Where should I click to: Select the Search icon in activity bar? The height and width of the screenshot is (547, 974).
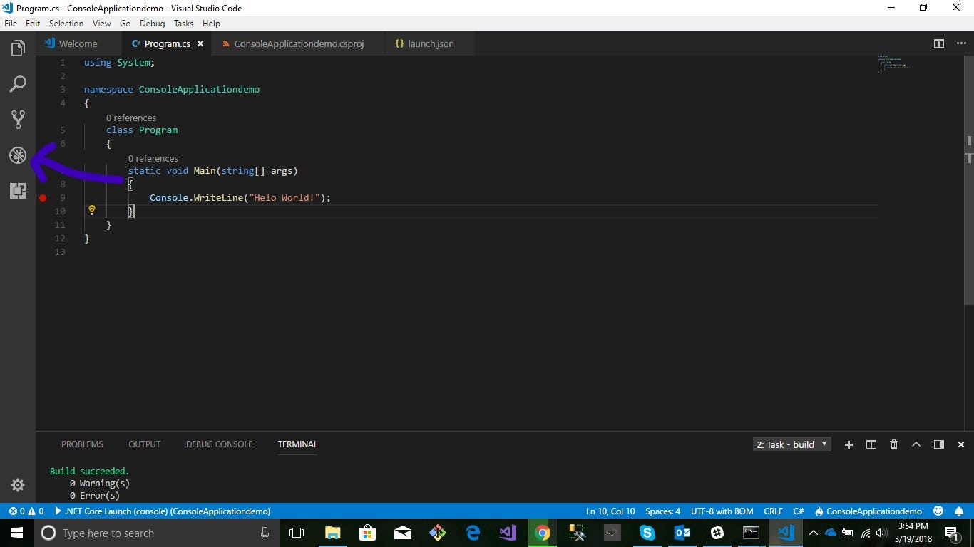click(18, 83)
